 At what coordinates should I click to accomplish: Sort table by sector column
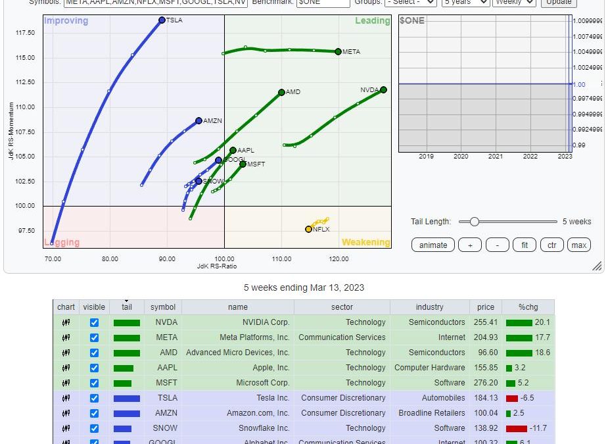tap(342, 307)
